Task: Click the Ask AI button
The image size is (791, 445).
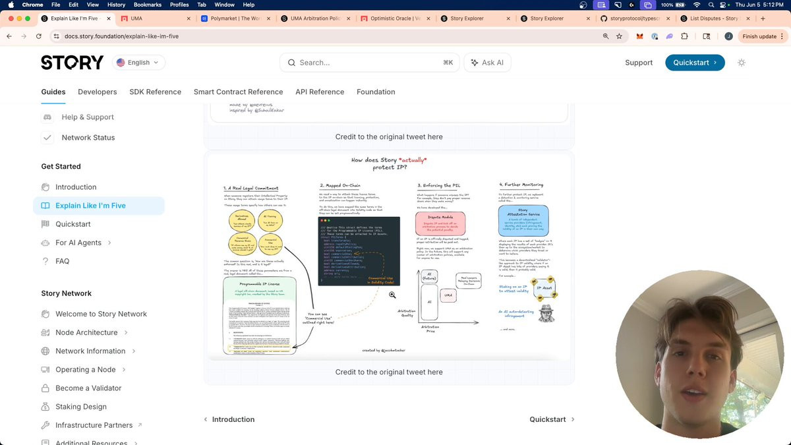Action: [487, 63]
